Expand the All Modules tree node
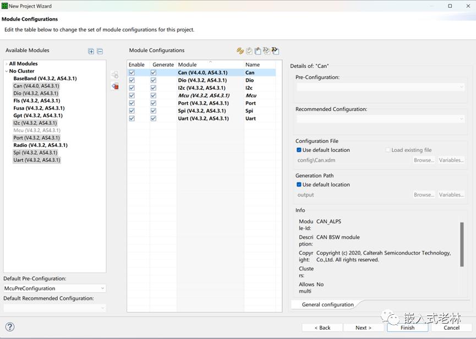Image resolution: width=476 pixels, height=339 pixels. tap(7, 64)
